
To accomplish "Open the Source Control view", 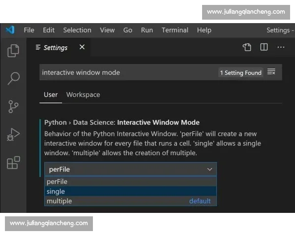I will point(13,107).
